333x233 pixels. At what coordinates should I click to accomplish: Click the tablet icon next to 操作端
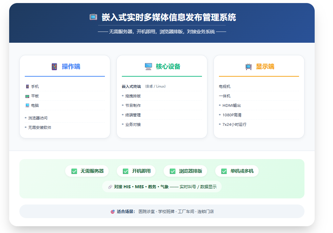(x=54, y=66)
